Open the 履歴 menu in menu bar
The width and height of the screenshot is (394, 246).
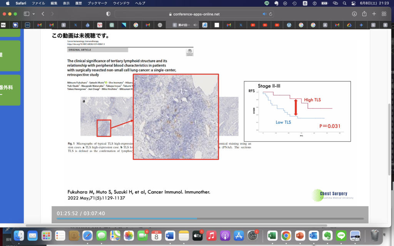[x=79, y=3]
